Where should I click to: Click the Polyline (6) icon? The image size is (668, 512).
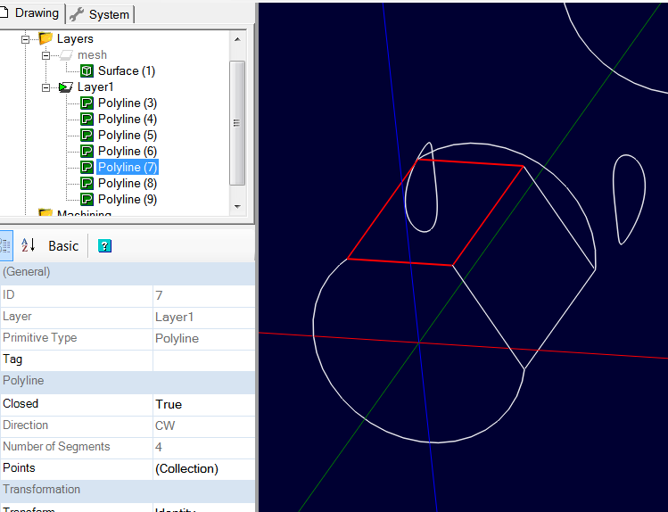(87, 152)
